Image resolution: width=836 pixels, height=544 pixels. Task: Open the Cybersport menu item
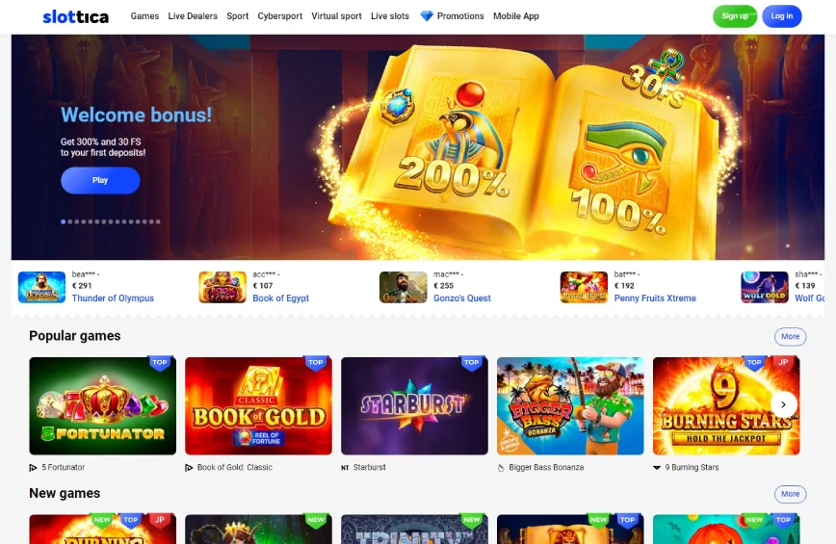tap(280, 16)
